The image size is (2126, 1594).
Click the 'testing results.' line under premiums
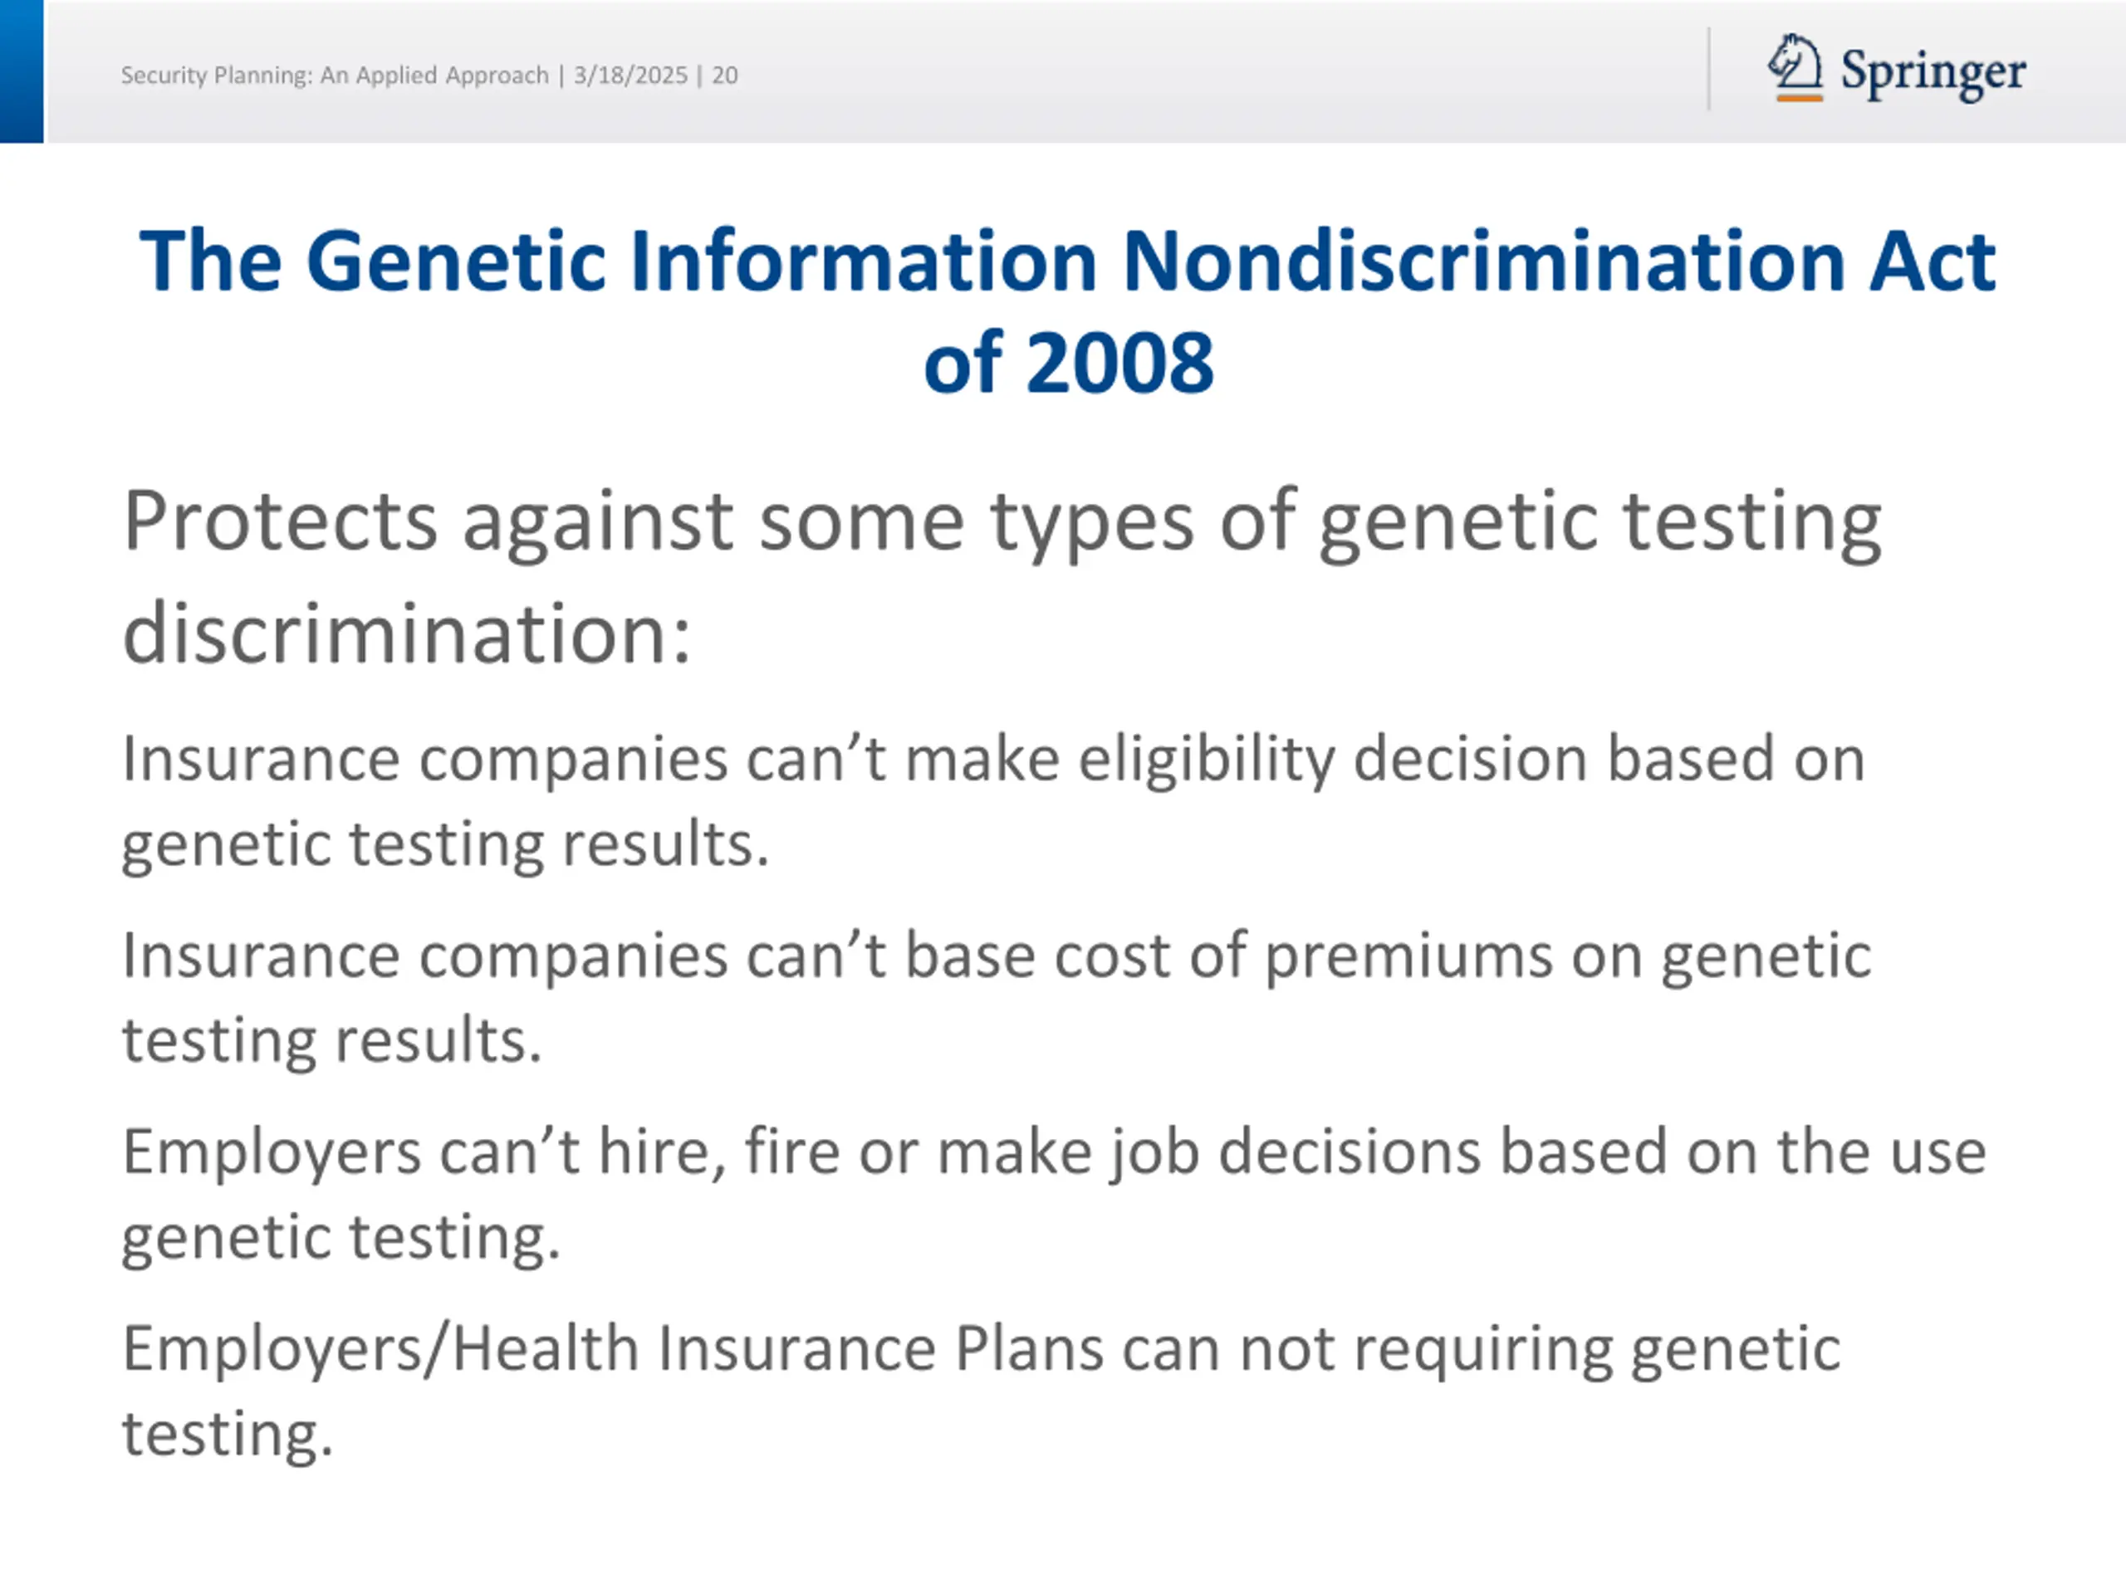click(331, 1040)
